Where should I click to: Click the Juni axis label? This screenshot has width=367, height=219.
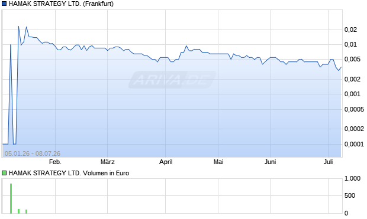click(270, 162)
